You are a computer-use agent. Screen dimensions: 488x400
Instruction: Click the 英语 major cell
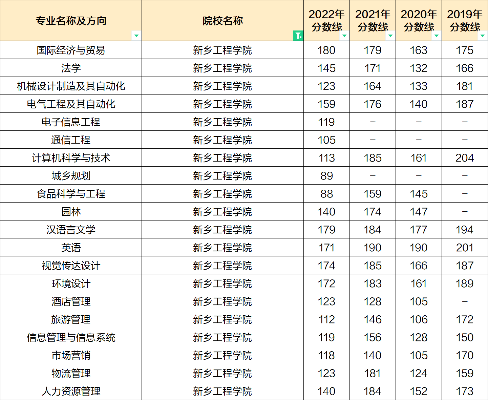(71, 248)
